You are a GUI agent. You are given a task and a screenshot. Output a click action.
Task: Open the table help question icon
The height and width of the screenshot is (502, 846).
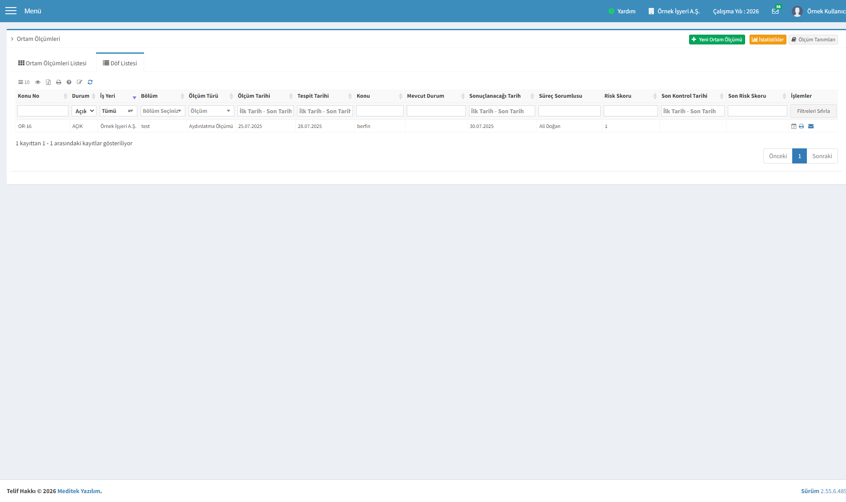point(69,82)
